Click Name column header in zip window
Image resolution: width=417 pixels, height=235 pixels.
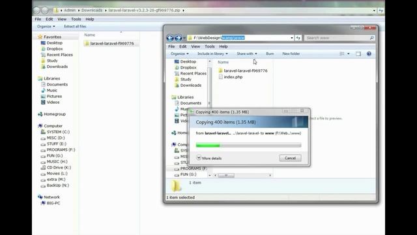[x=90, y=35]
